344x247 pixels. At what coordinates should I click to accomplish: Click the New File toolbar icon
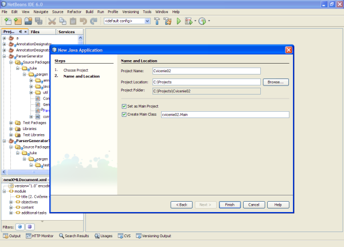coord(8,21)
